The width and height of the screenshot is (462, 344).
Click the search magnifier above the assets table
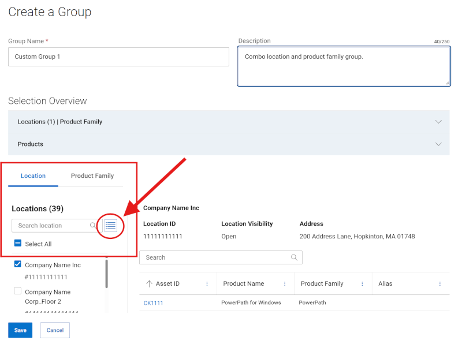tap(295, 257)
